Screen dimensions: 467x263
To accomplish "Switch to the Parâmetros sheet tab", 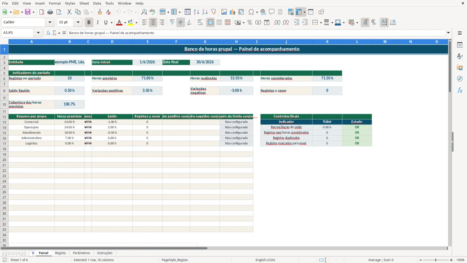I will 81,253.
